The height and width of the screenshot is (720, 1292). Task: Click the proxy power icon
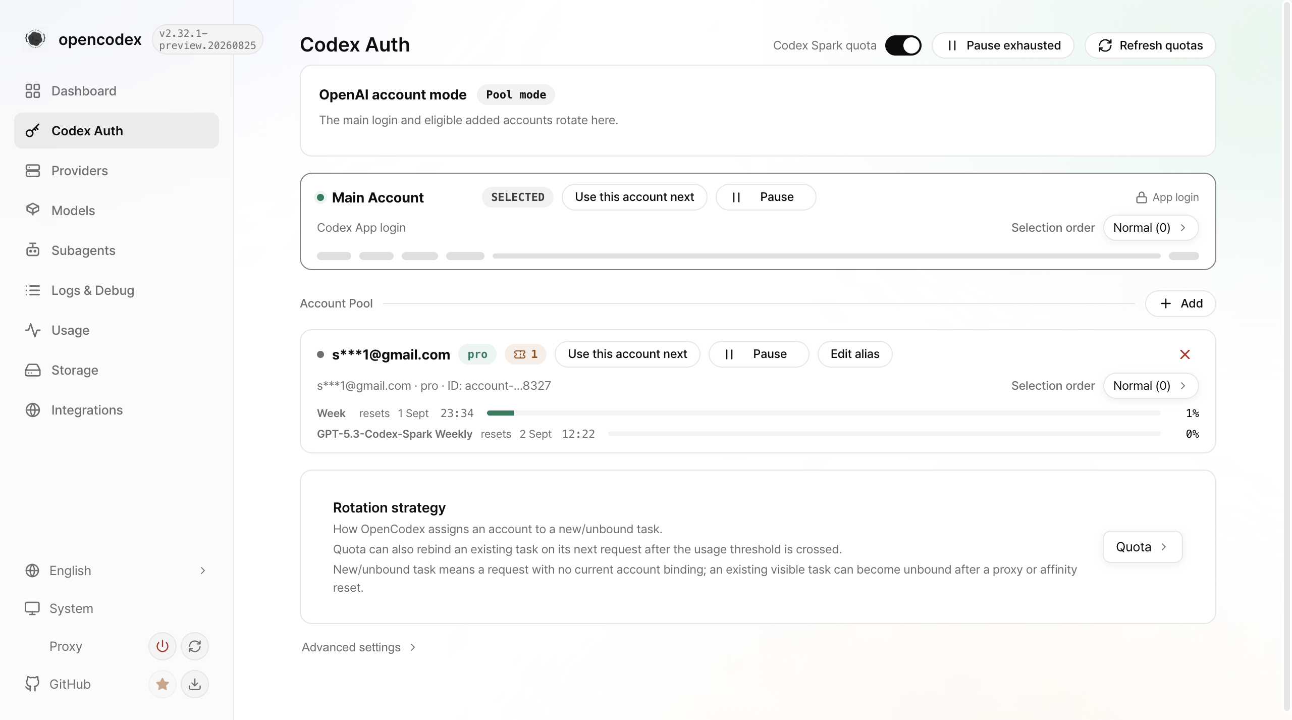[x=162, y=646]
